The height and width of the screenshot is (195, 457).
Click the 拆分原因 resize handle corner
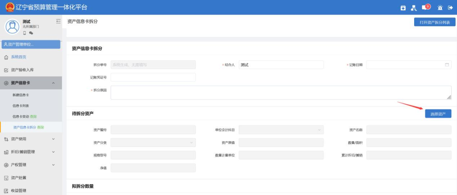[x=449, y=97]
